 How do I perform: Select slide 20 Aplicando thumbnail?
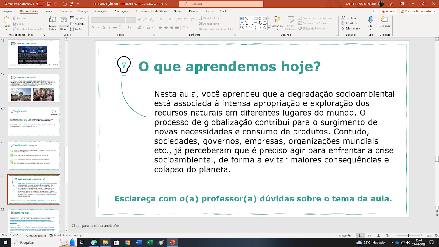pos(34,122)
